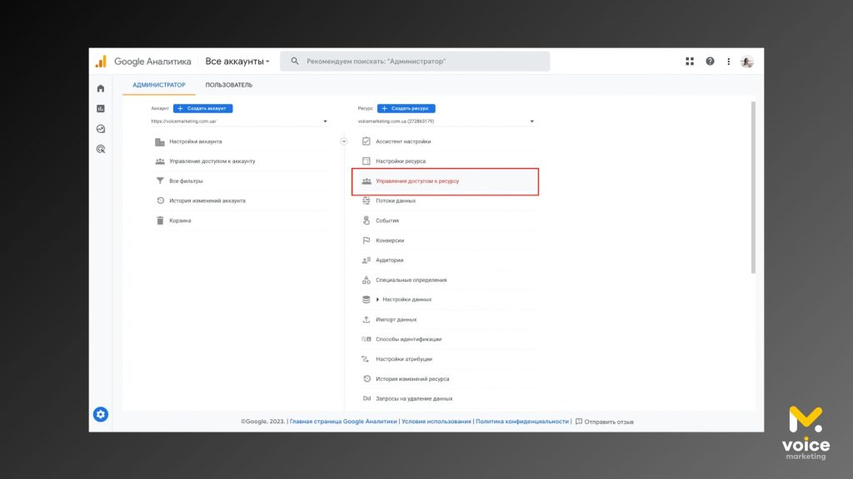853x479 pixels.
Task: Open the Advertising icon in left sidebar
Action: [101, 149]
